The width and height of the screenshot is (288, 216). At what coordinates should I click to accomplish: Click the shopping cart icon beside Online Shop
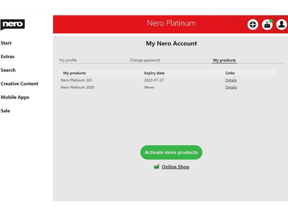click(x=156, y=166)
